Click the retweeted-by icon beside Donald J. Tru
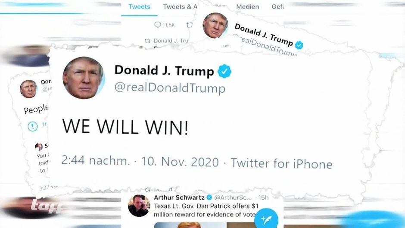This screenshot has height=228, width=405. [x=147, y=41]
